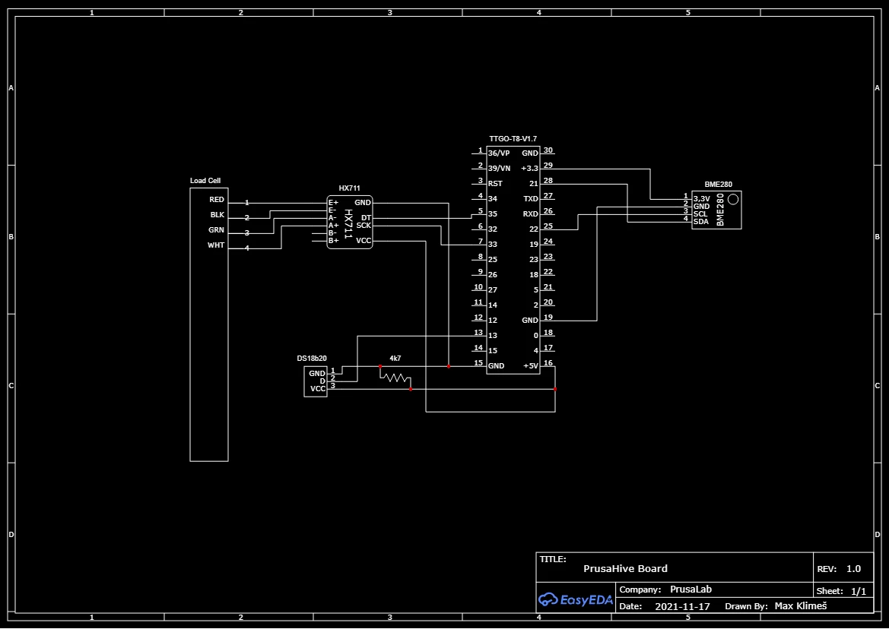This screenshot has width=889, height=629.
Task: Select the RED wire pin on Load Cell
Action: click(217, 199)
